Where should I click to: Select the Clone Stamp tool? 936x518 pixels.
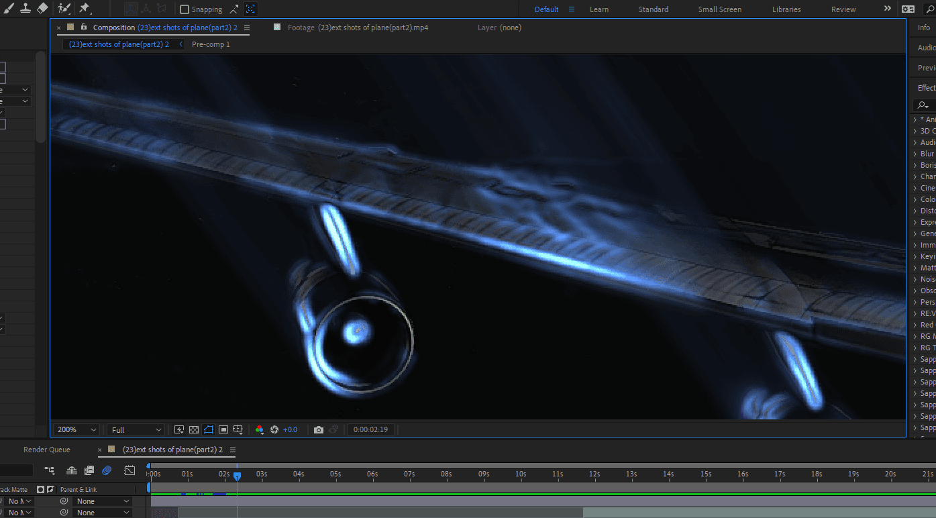click(25, 9)
